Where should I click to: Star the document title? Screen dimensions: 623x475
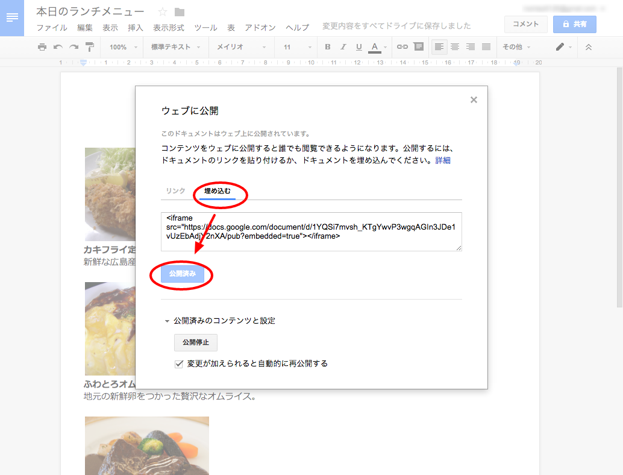click(x=162, y=12)
